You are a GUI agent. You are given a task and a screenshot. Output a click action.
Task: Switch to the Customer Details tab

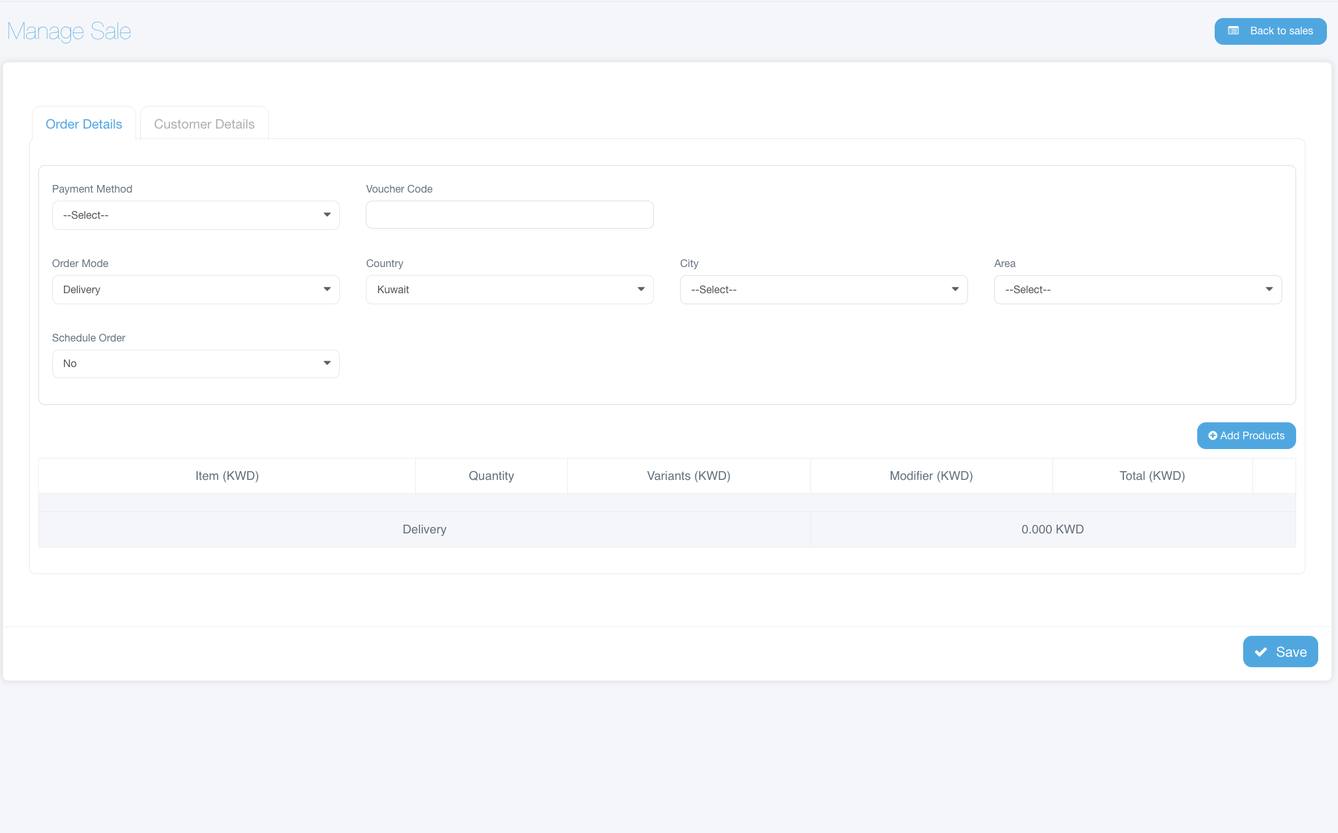[204, 124]
